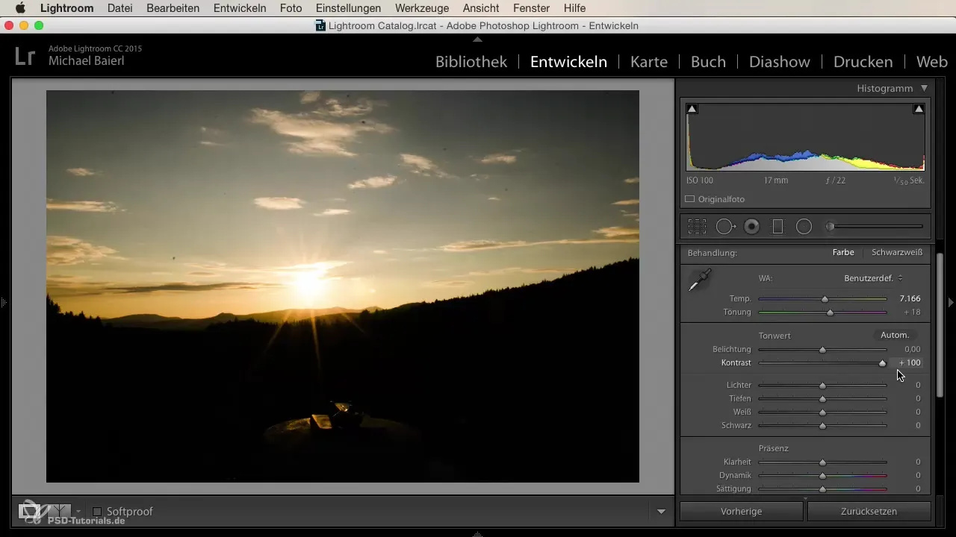
Task: Click the Lightroom Lr logo
Action: click(x=25, y=56)
